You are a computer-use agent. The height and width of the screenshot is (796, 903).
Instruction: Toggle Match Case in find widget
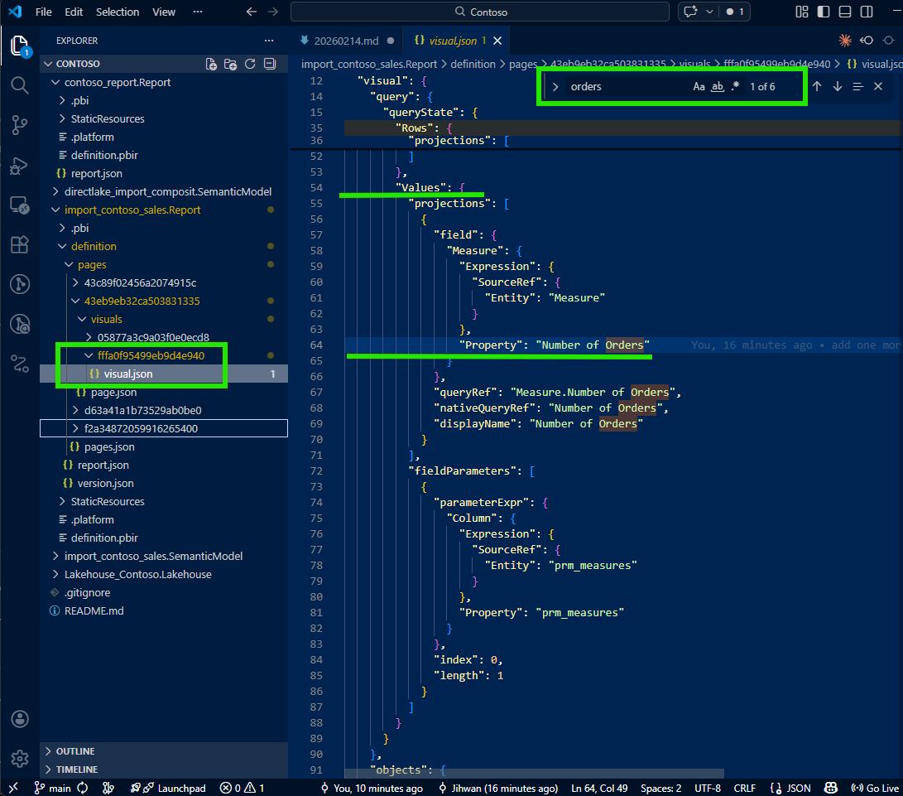(699, 86)
